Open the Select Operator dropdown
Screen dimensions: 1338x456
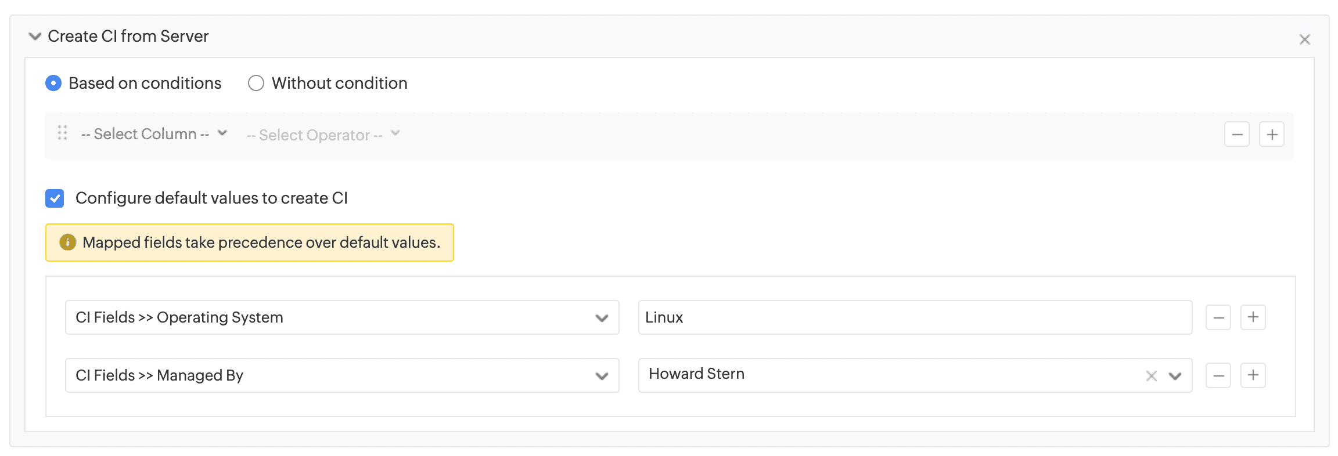[323, 135]
